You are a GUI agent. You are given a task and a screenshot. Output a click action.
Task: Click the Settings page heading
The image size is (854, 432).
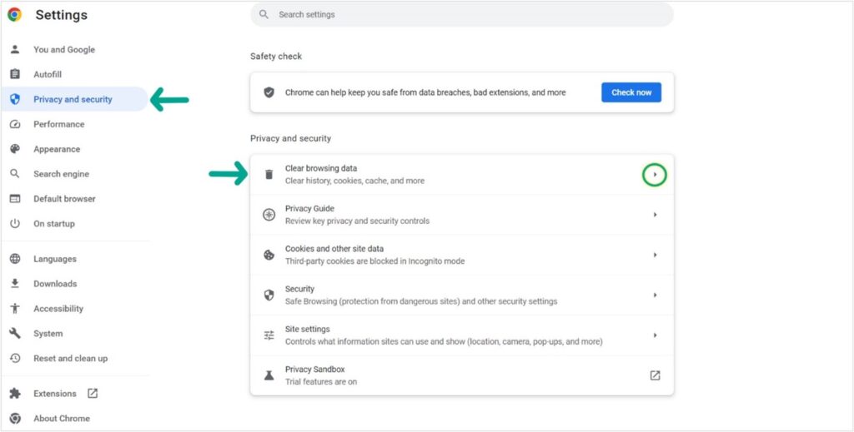62,15
